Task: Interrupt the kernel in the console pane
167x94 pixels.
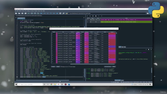Action: pyautogui.click(x=146, y=49)
